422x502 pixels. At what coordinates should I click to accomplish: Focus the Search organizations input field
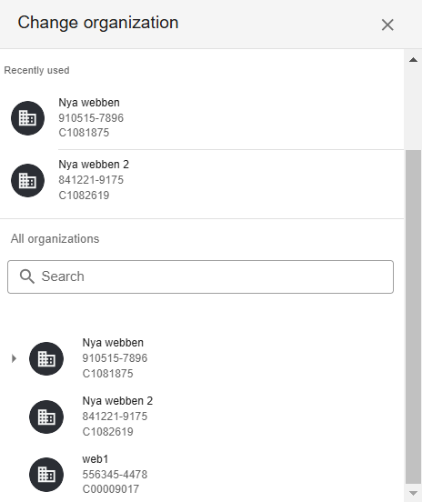[x=200, y=276]
